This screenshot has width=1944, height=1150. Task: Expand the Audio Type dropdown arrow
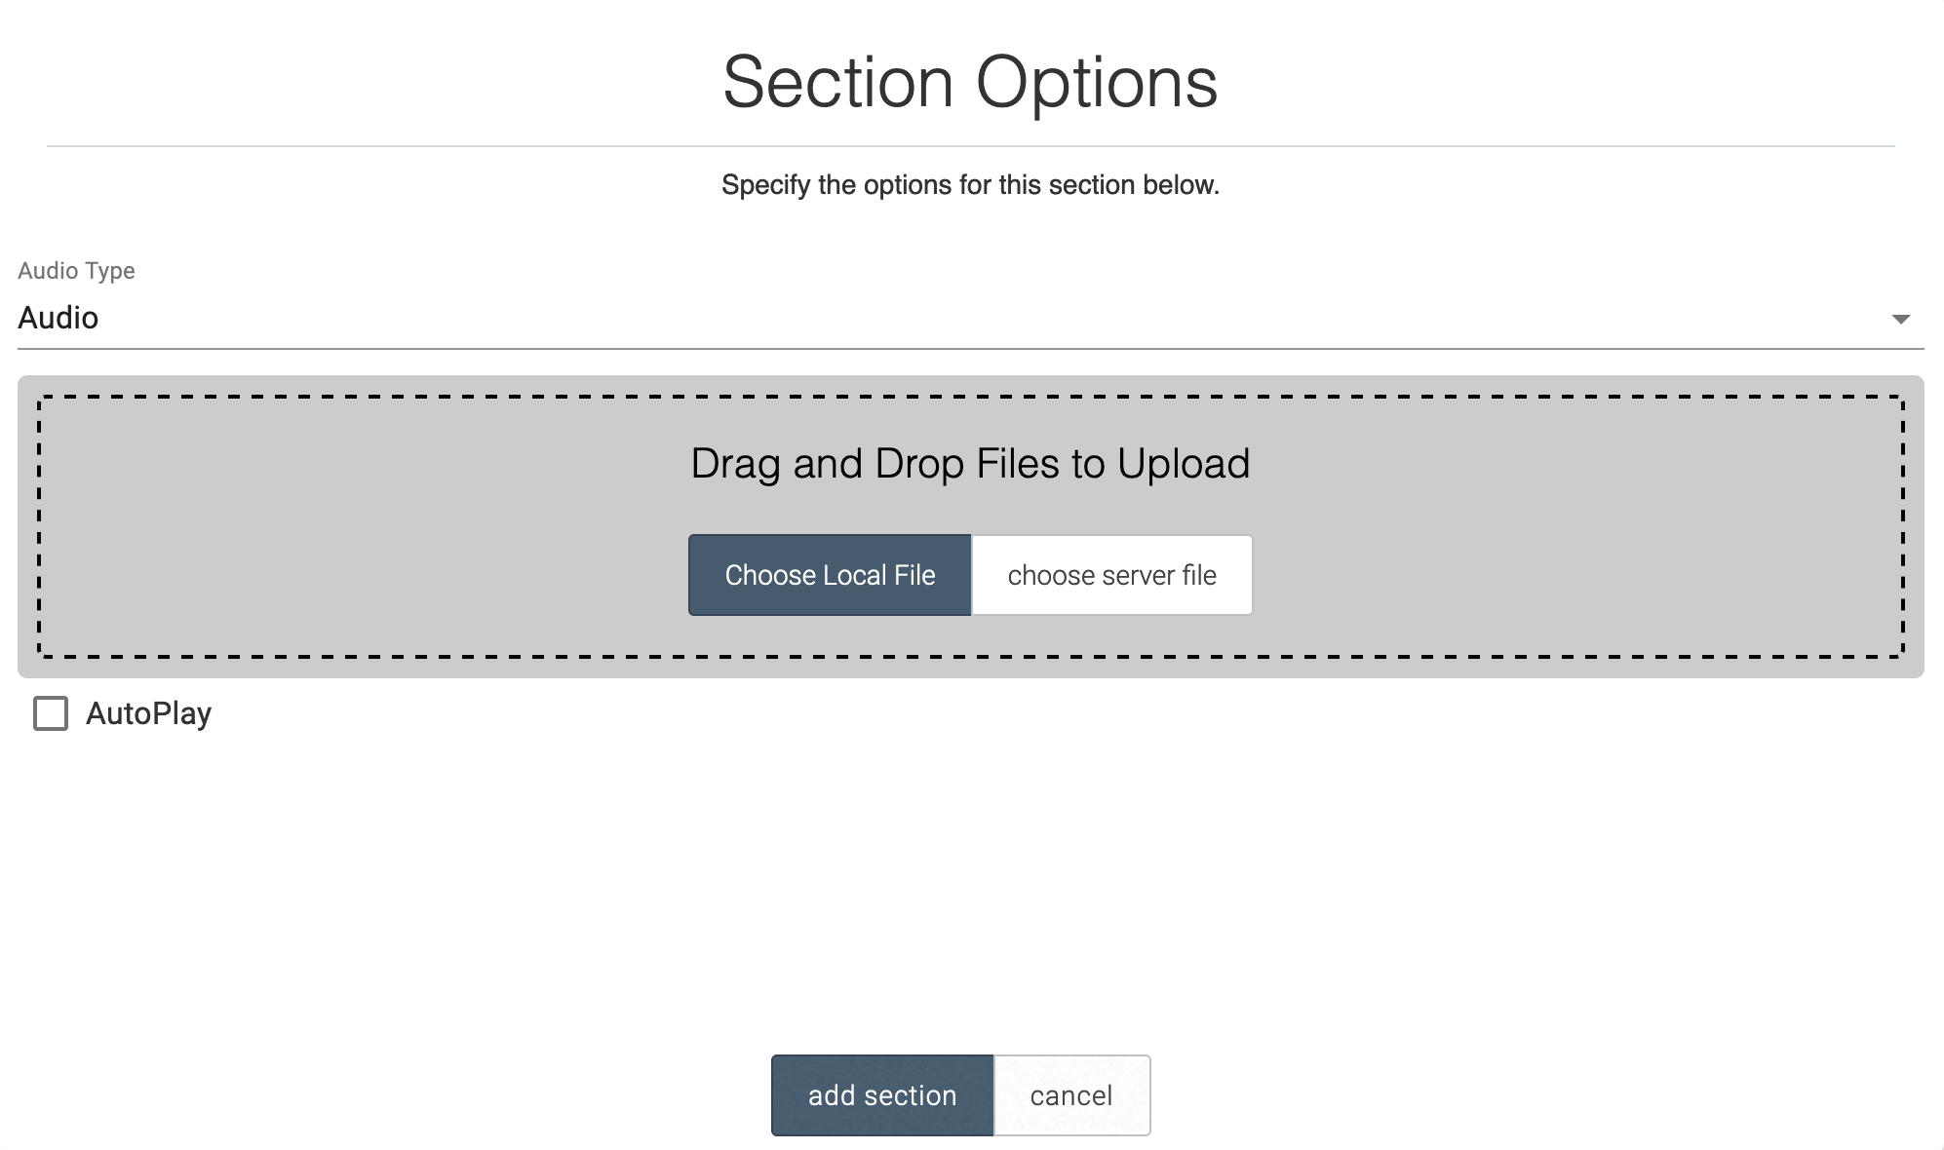tap(1900, 319)
